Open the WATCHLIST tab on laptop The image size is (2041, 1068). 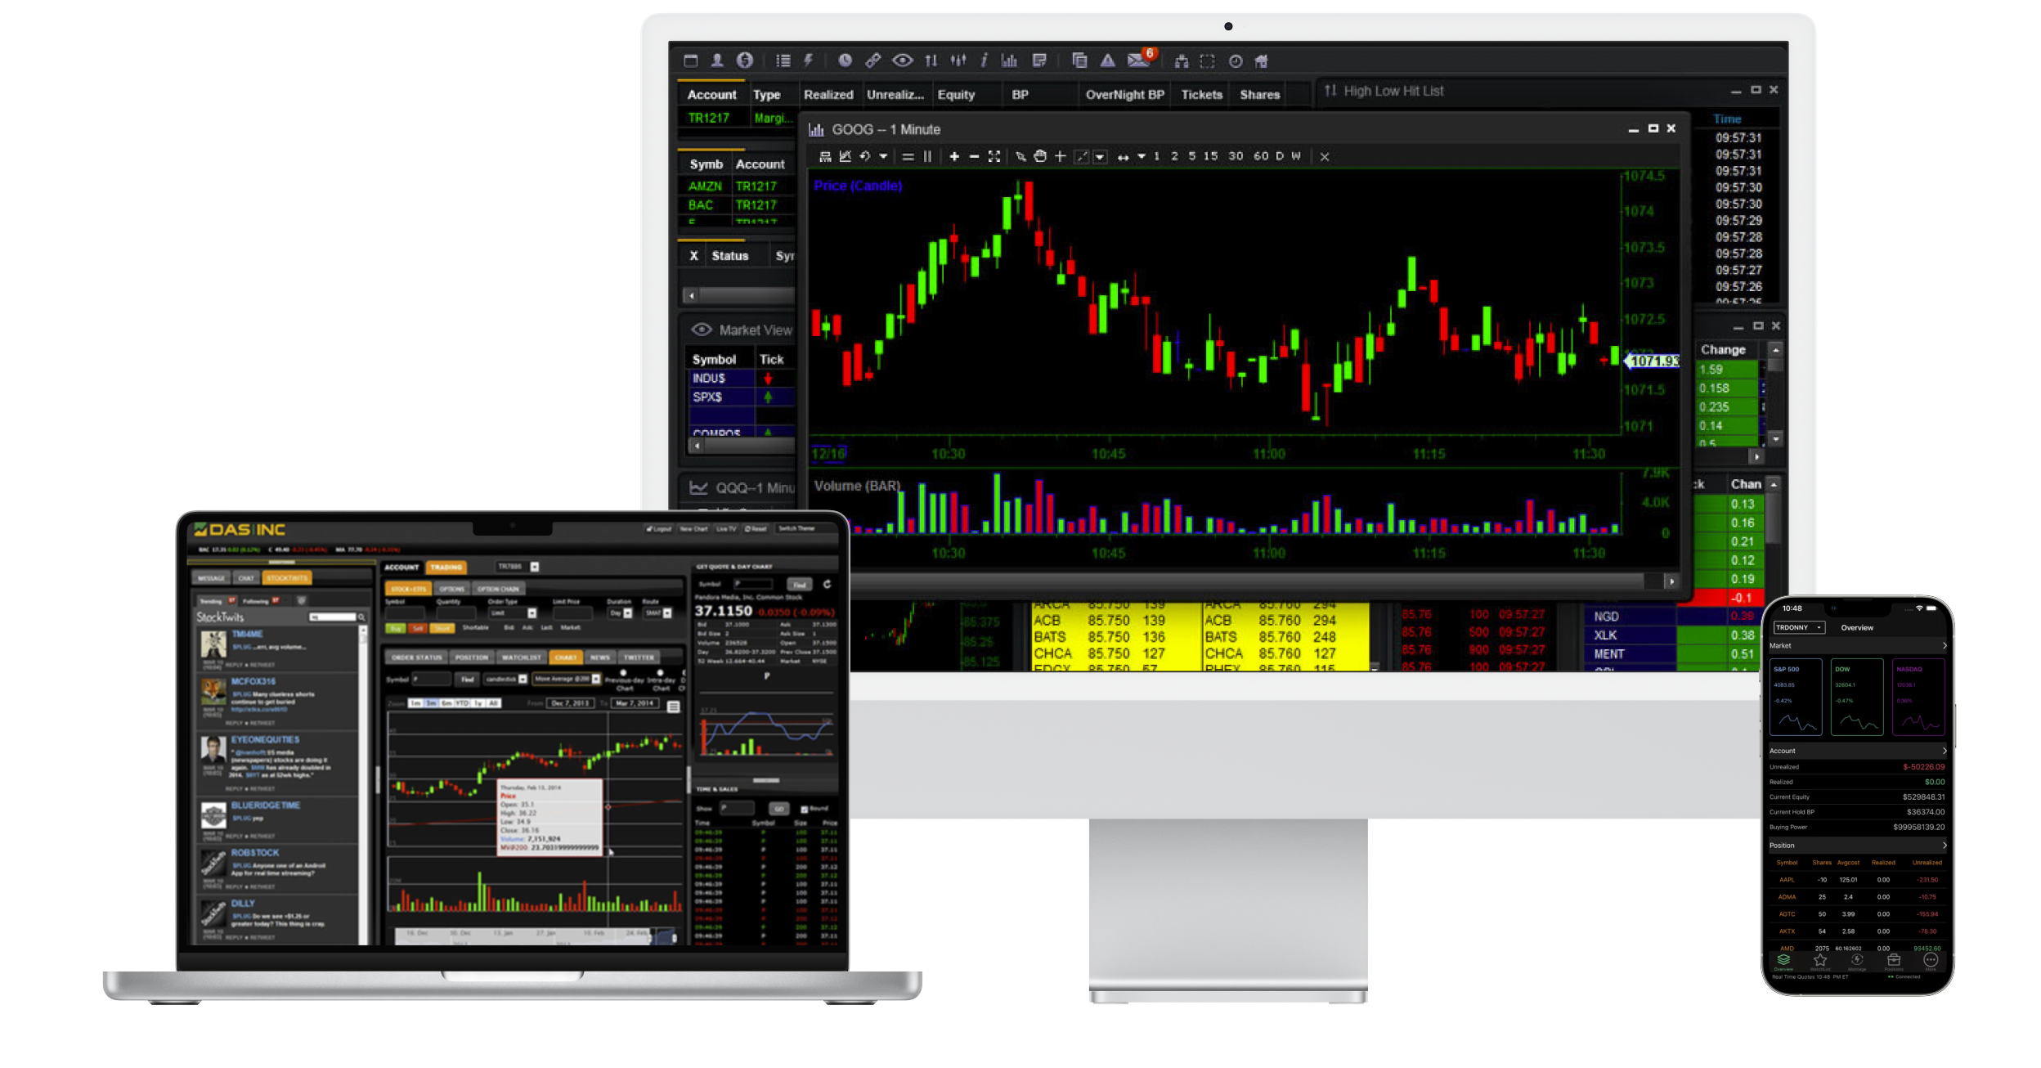(521, 657)
